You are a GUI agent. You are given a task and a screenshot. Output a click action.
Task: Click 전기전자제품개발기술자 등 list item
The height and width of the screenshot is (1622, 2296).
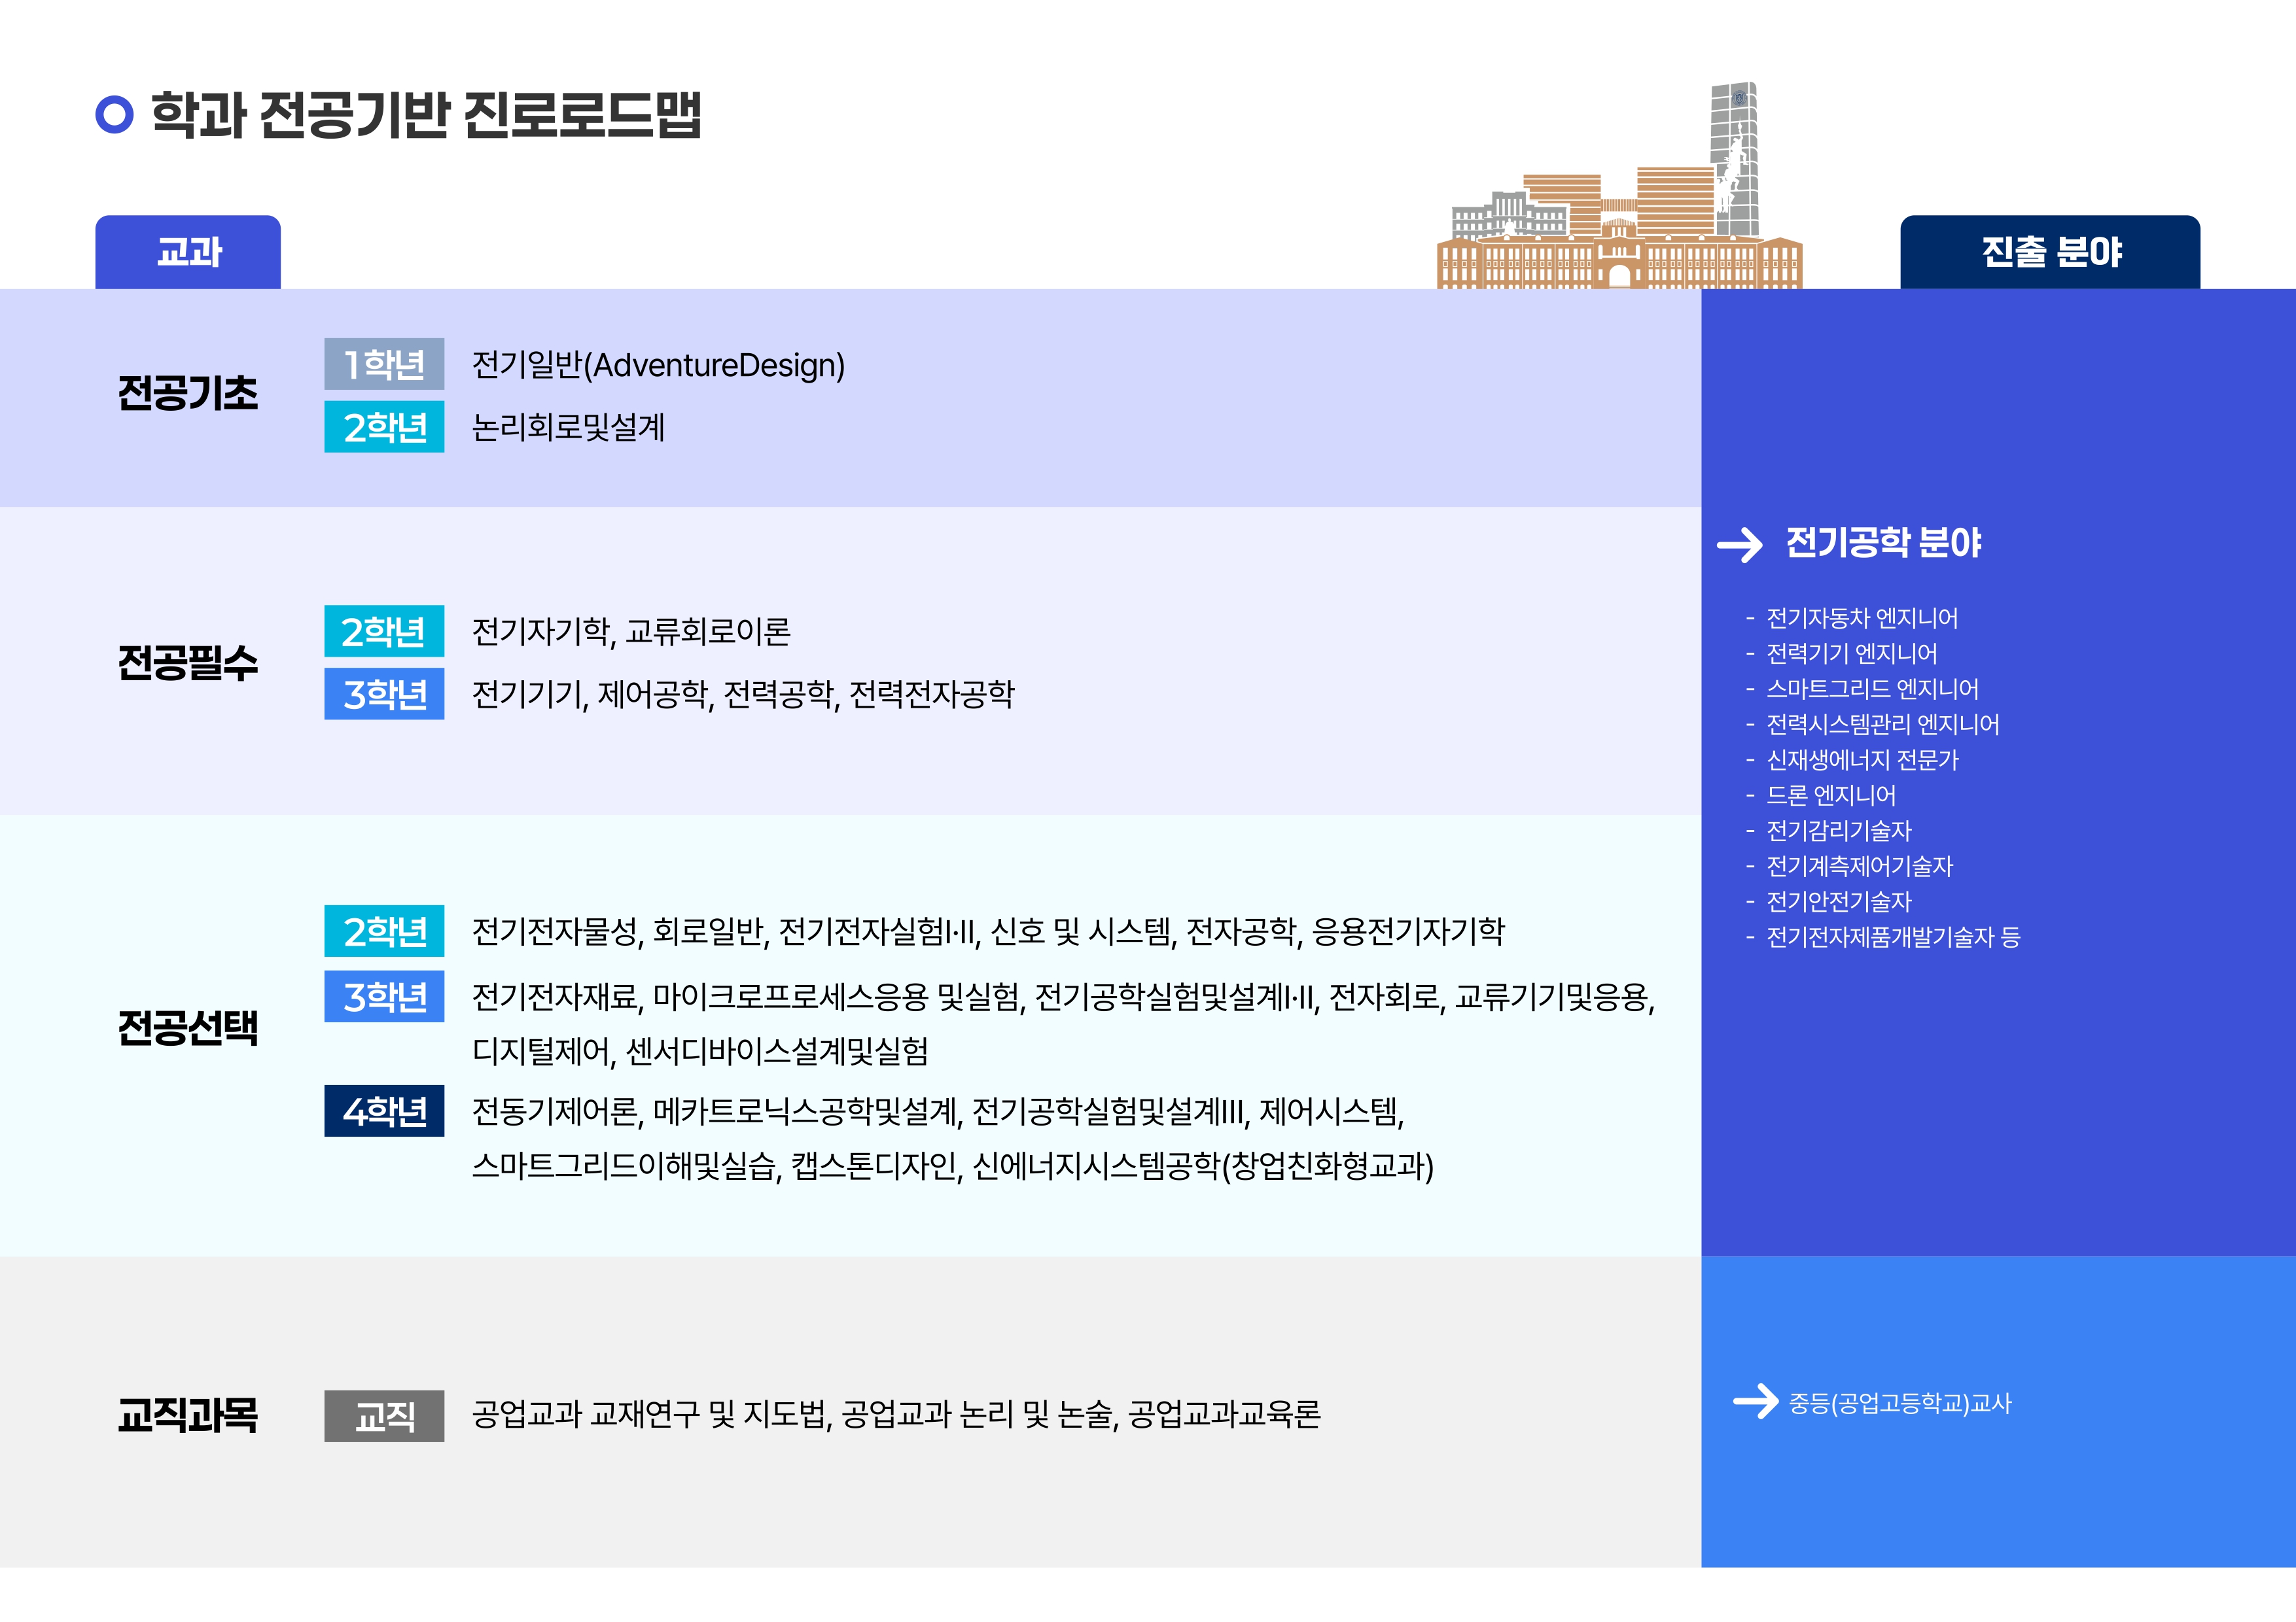pyautogui.click(x=1892, y=937)
